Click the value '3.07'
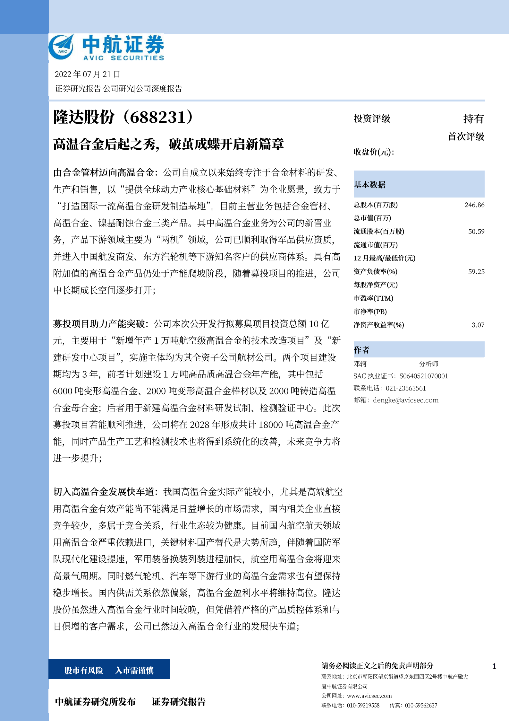This screenshot has height=721, width=509. (478, 325)
